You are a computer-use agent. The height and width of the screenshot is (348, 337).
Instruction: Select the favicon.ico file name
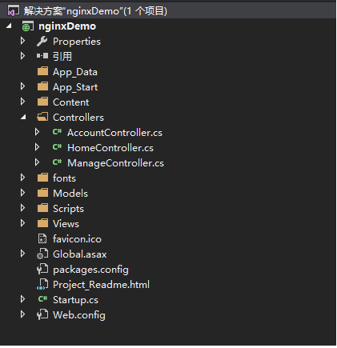point(77,239)
